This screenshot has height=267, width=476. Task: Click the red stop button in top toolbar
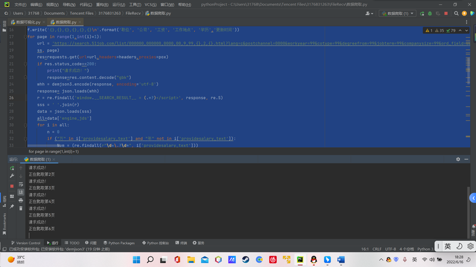pos(446,13)
